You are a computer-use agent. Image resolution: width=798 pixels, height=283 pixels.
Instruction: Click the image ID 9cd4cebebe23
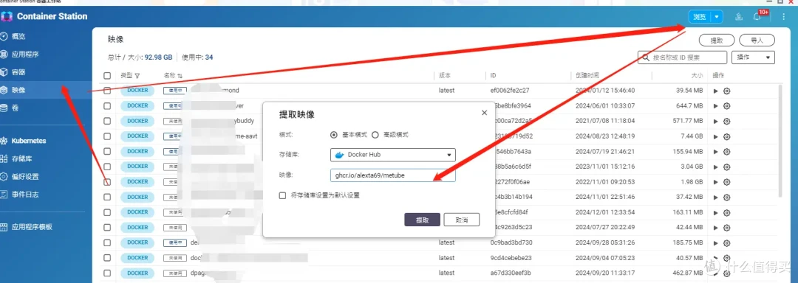tap(511, 258)
